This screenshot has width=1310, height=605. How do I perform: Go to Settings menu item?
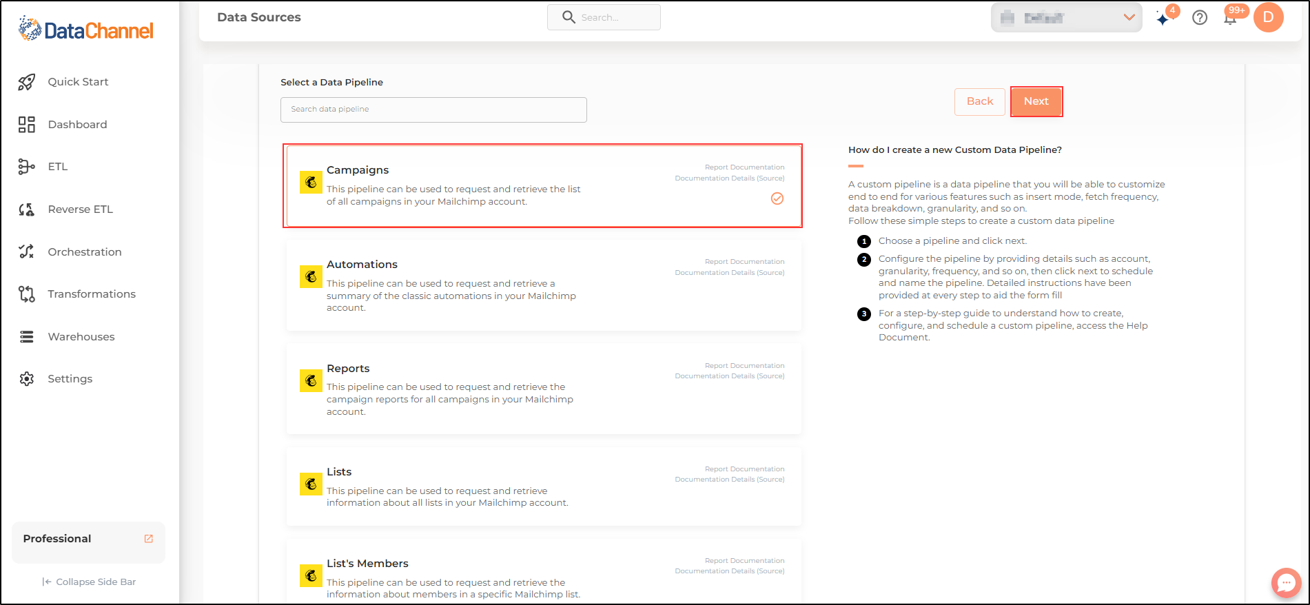coord(70,379)
